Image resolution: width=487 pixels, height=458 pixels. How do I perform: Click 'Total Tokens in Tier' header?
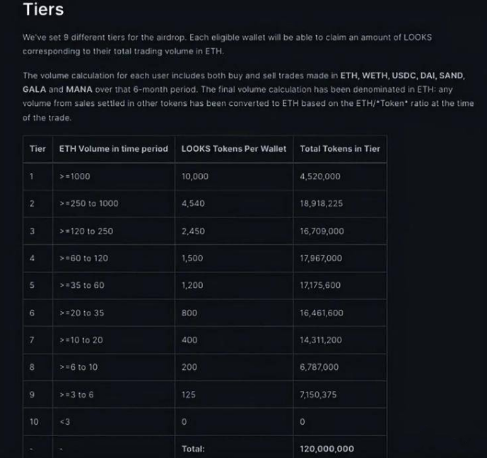click(340, 149)
